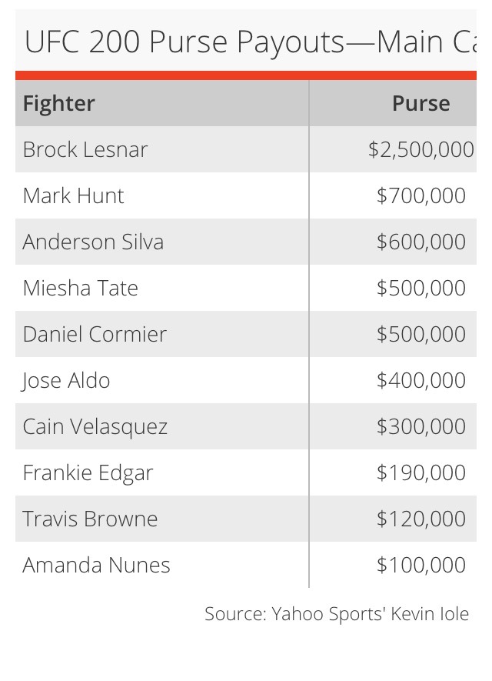This screenshot has height=681, width=492.
Task: Select Anderson Silva in the table
Action: (93, 242)
